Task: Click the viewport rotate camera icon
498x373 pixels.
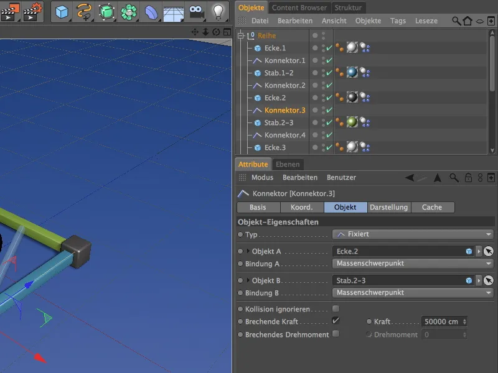Action: 216,32
